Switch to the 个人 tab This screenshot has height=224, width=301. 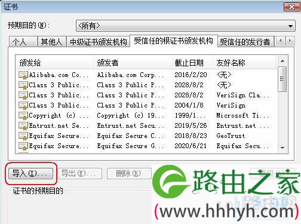23,42
